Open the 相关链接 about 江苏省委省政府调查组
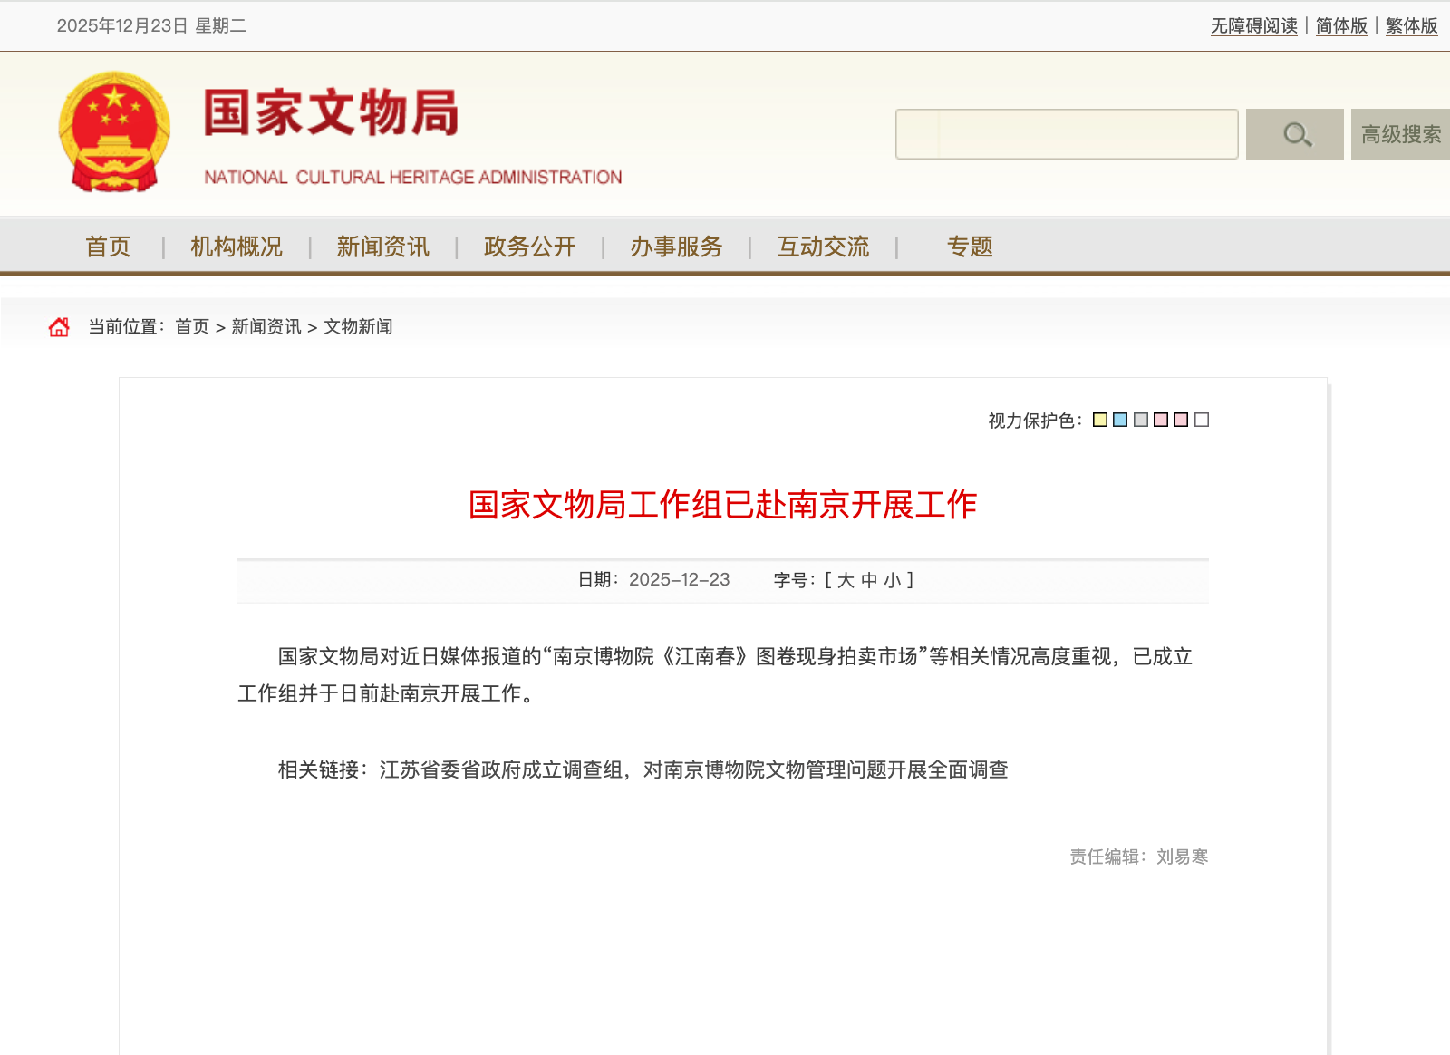Screen dimensions: 1450x1055 698,771
